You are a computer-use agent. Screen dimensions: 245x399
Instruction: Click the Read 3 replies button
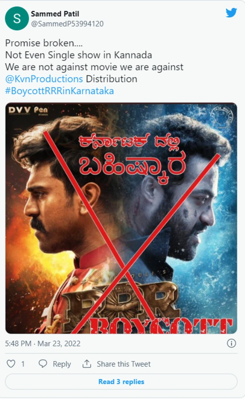pos(121,381)
